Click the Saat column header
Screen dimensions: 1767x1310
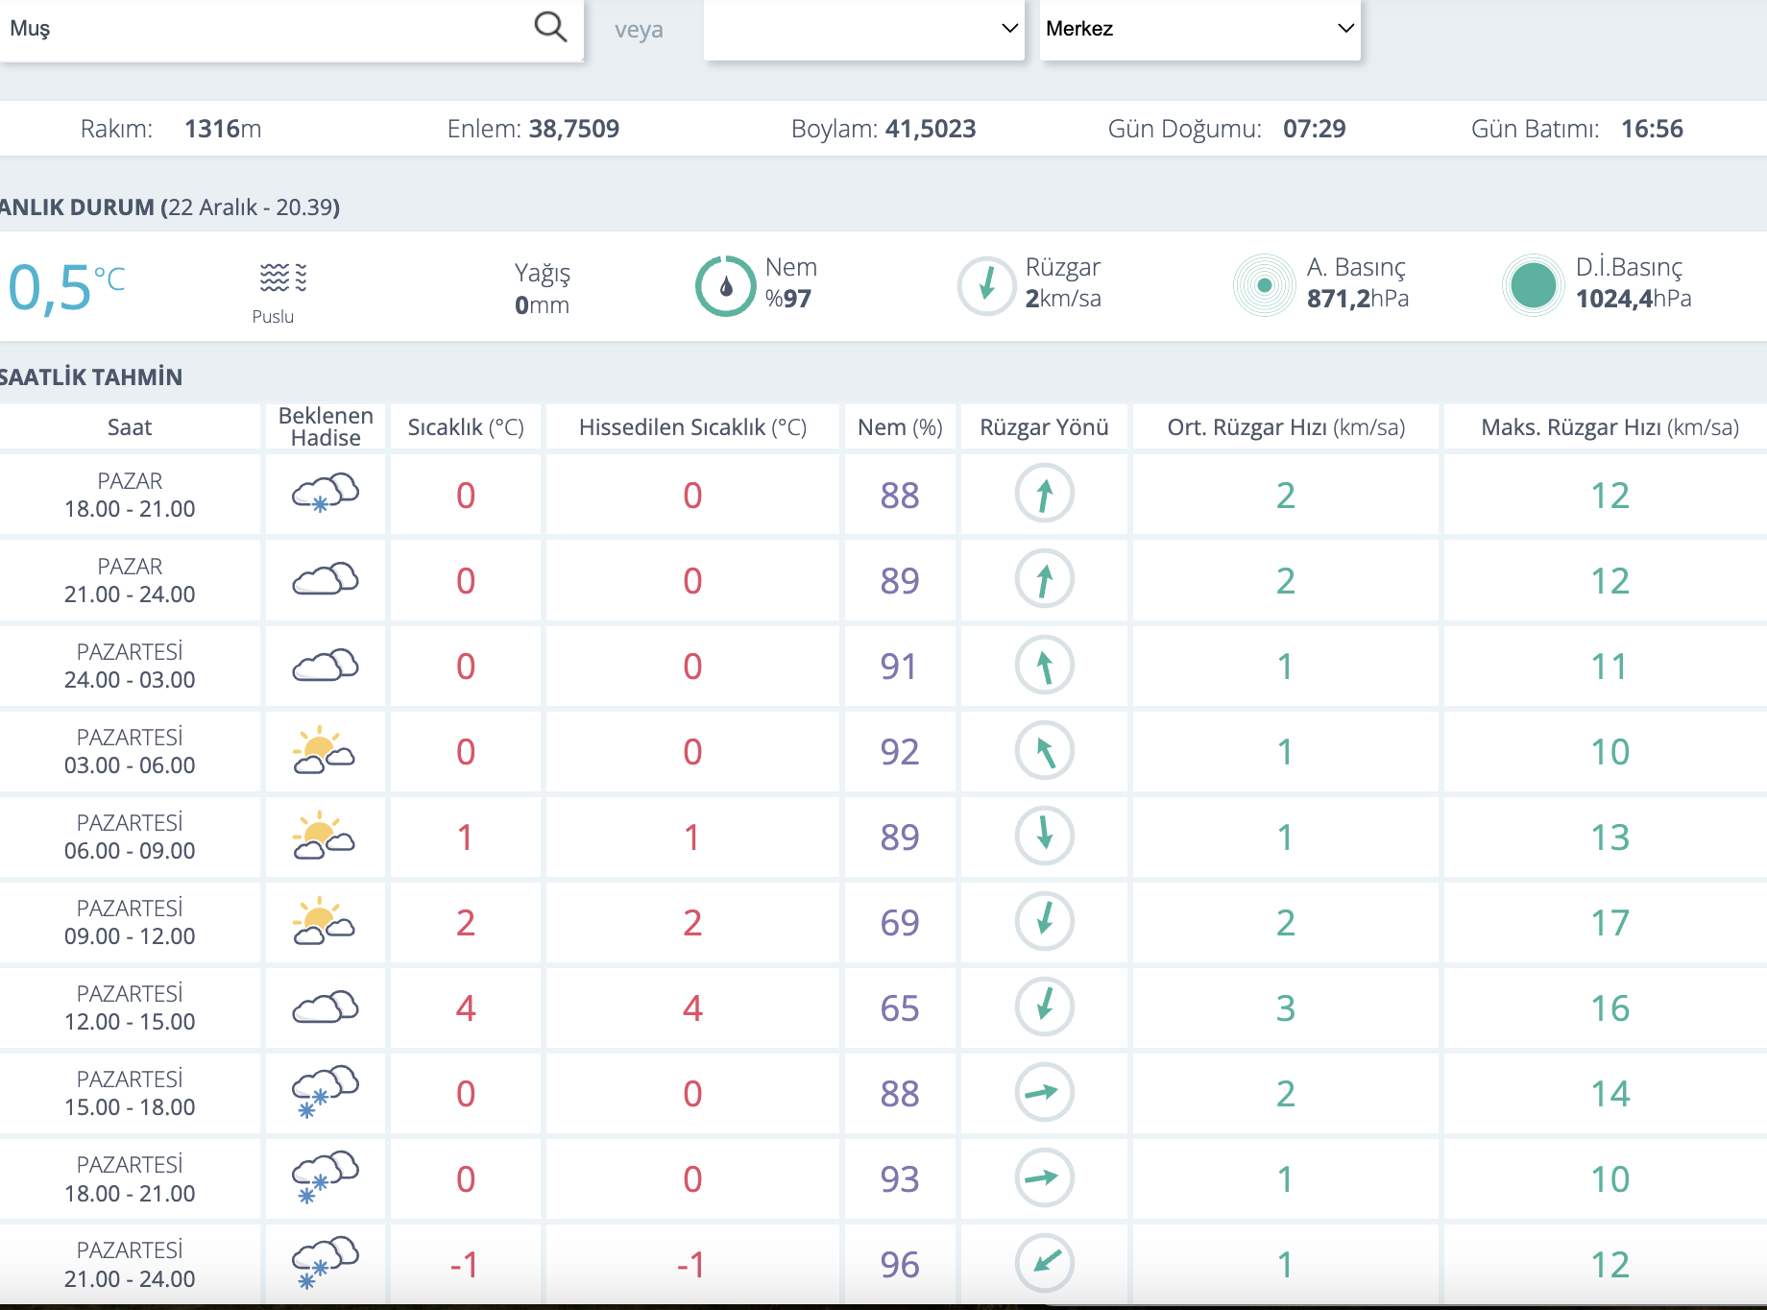coord(130,427)
